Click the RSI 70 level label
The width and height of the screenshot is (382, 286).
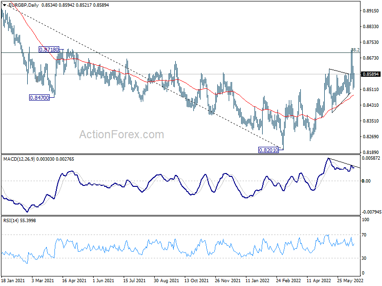click(364, 235)
